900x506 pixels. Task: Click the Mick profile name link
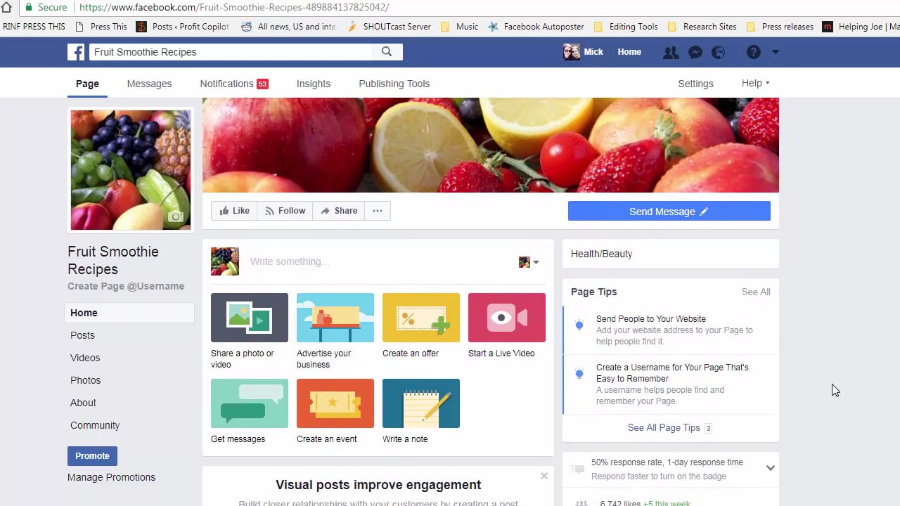[593, 52]
